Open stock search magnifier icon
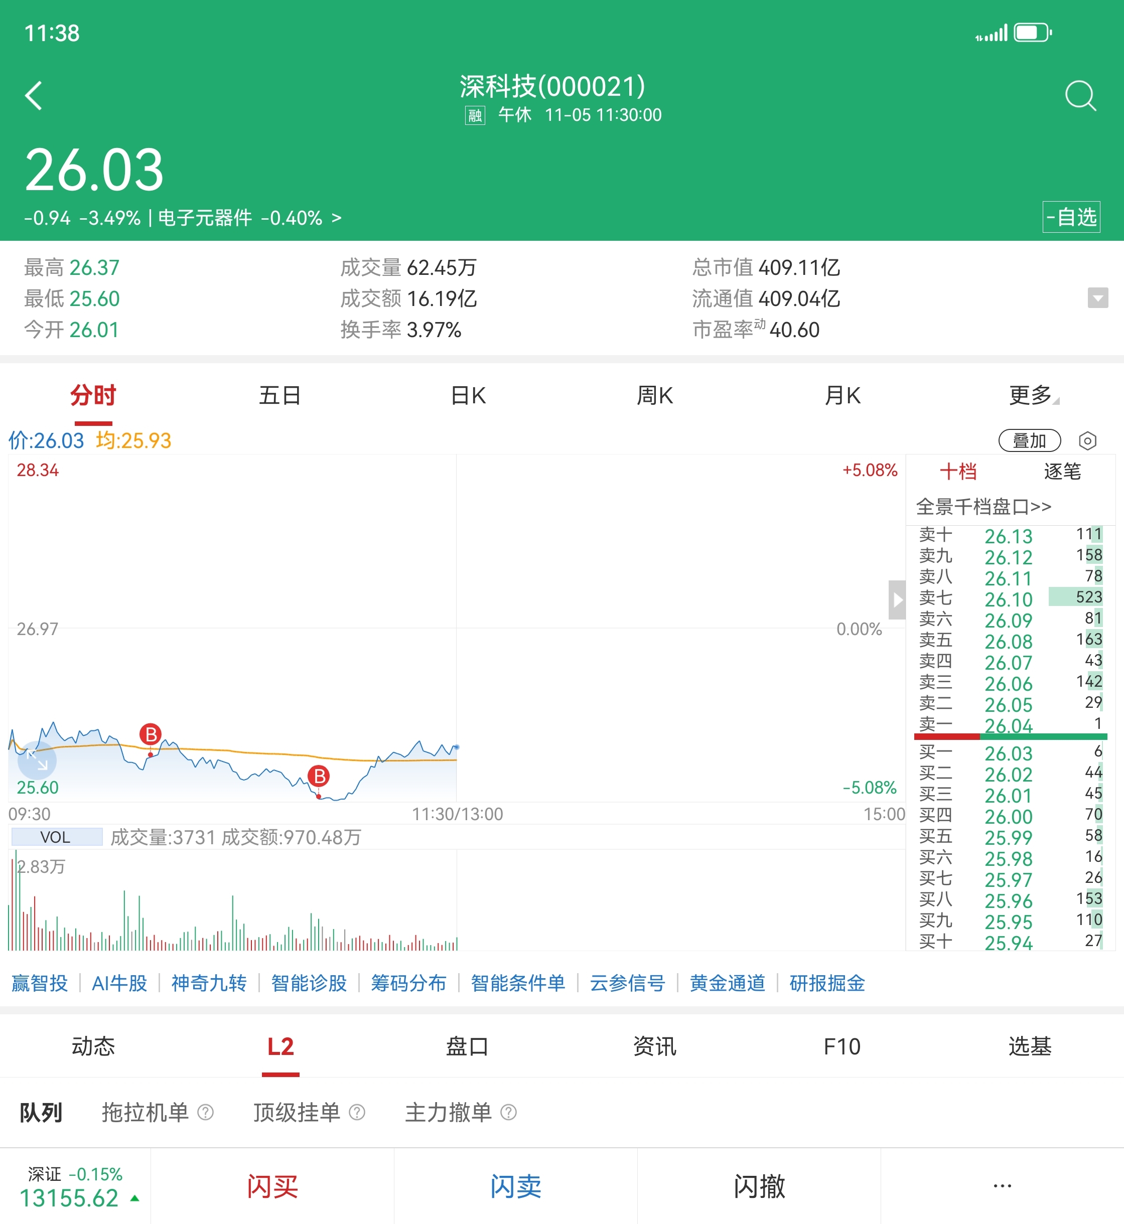Image resolution: width=1124 pixels, height=1224 pixels. 1080,95
